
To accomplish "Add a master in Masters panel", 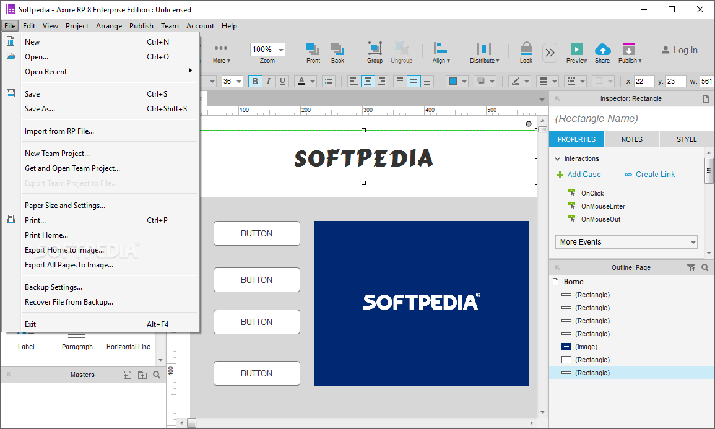I will pos(128,375).
